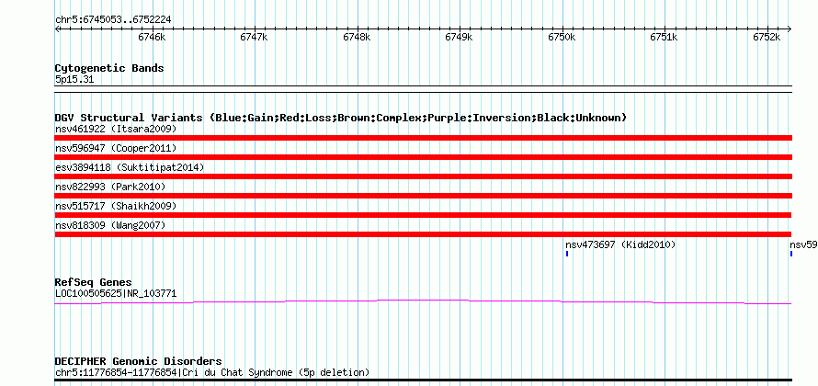Click the nsv596947 (Cooper2011) red loss bar

pyautogui.click(x=423, y=157)
